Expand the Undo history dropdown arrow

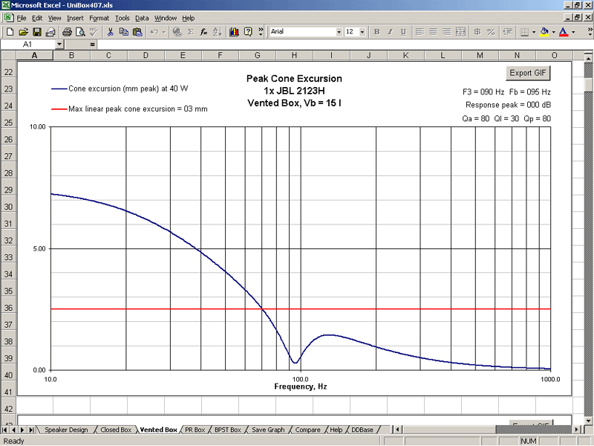coord(163,32)
